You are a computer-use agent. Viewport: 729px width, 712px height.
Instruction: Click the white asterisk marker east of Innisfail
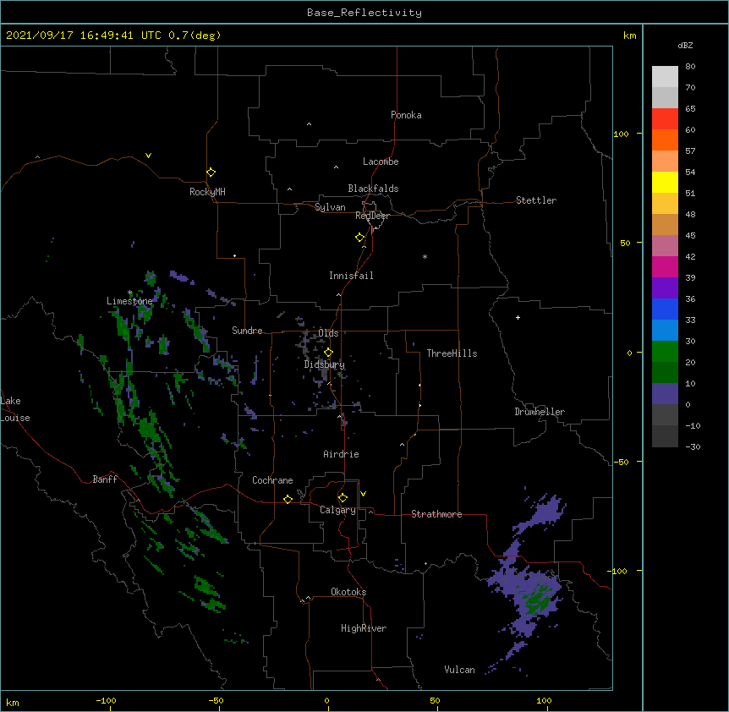(x=425, y=256)
